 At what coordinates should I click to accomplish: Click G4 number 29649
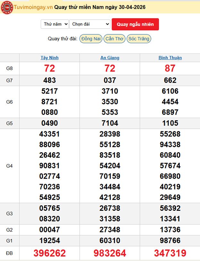tap(170, 197)
